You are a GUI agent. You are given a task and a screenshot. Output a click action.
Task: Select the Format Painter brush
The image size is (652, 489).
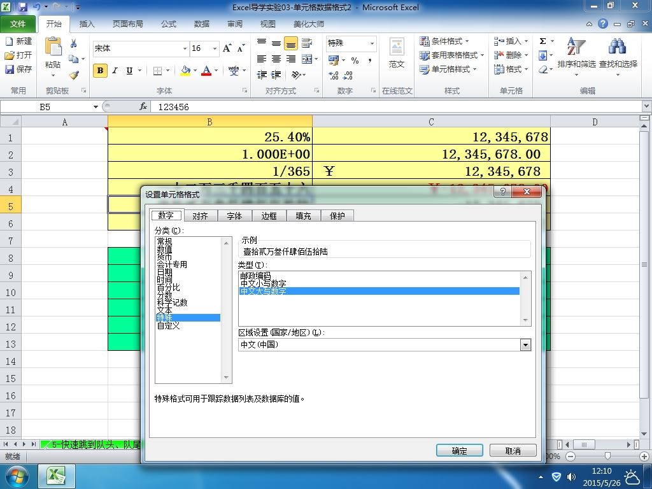(74, 75)
